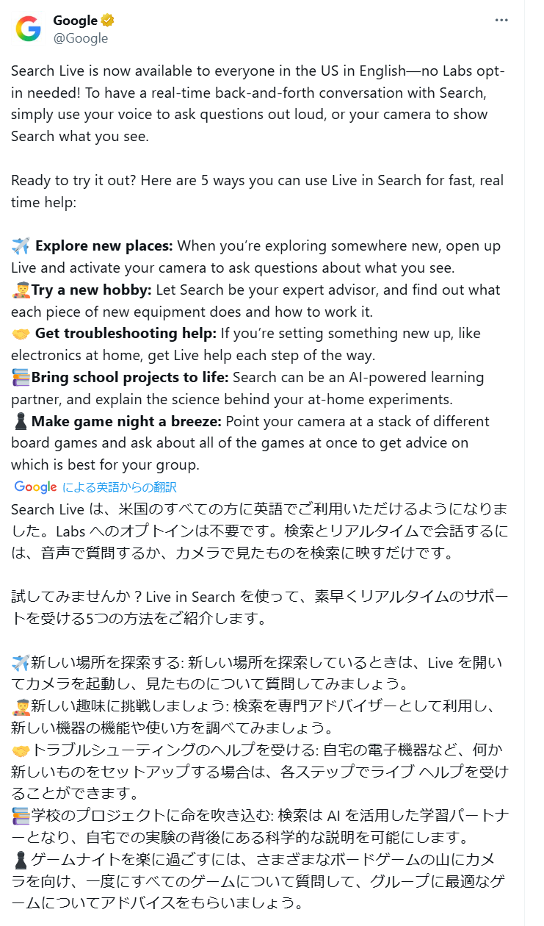Image resolution: width=544 pixels, height=926 pixels.
Task: Click the bold "Make game night a breeze:" text
Action: (126, 422)
